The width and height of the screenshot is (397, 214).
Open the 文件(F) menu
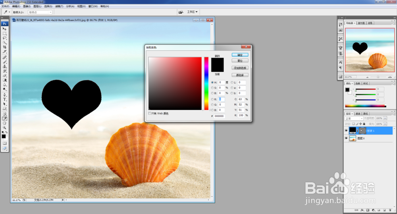click(x=5, y=6)
